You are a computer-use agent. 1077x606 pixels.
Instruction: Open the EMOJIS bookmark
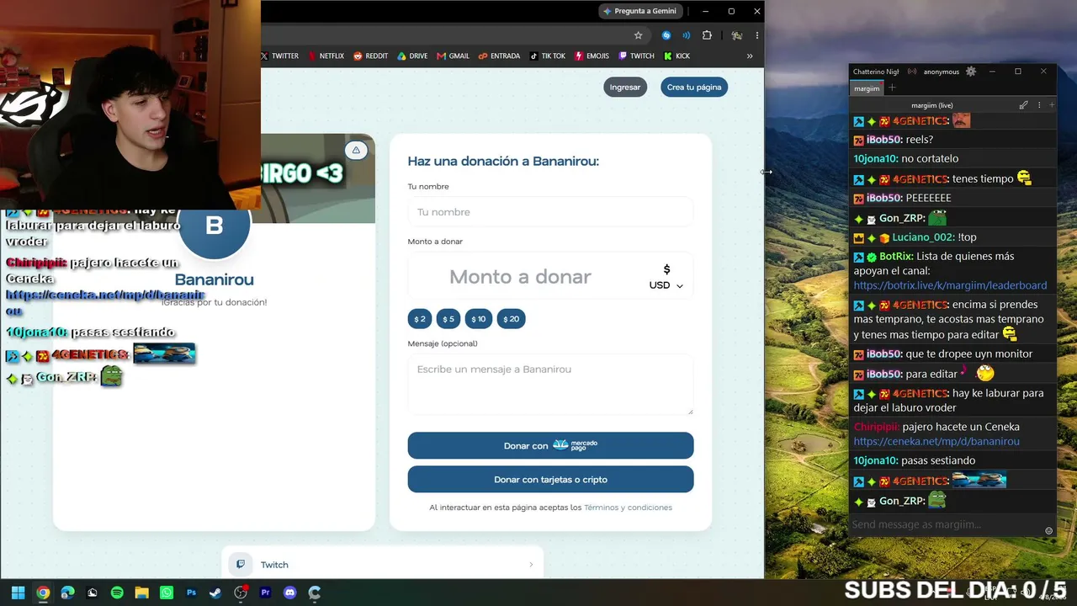click(592, 56)
